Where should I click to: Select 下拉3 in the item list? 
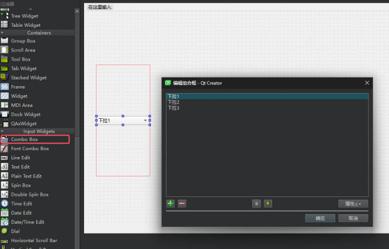tap(173, 108)
